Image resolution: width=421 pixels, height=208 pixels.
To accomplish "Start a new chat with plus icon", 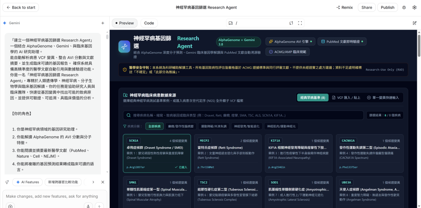I will tap(102, 23).
